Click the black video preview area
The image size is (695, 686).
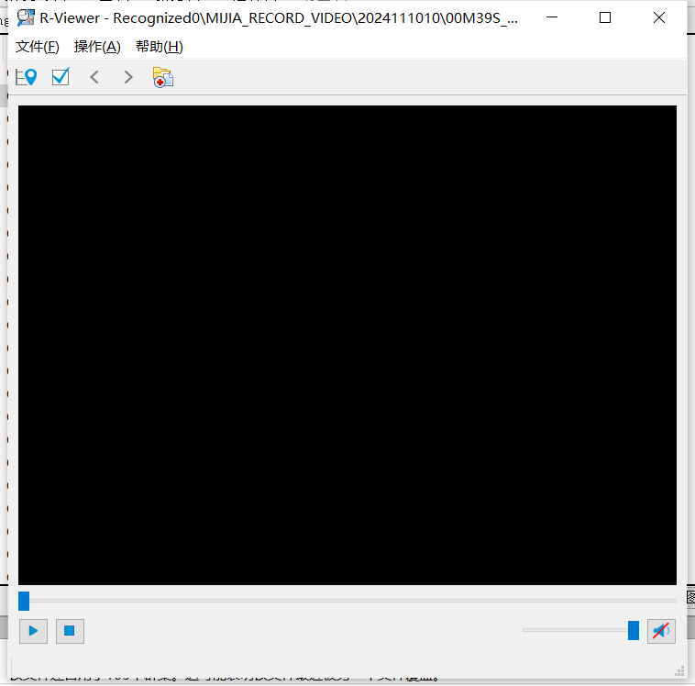[347, 345]
